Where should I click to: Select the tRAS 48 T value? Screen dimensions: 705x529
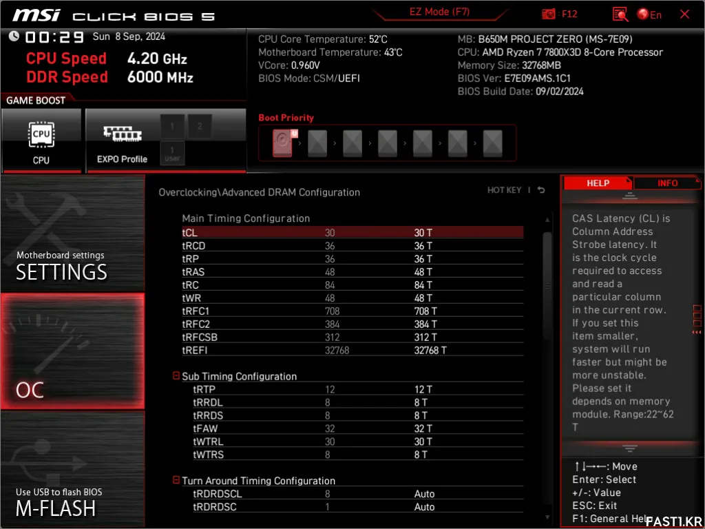pyautogui.click(x=423, y=271)
